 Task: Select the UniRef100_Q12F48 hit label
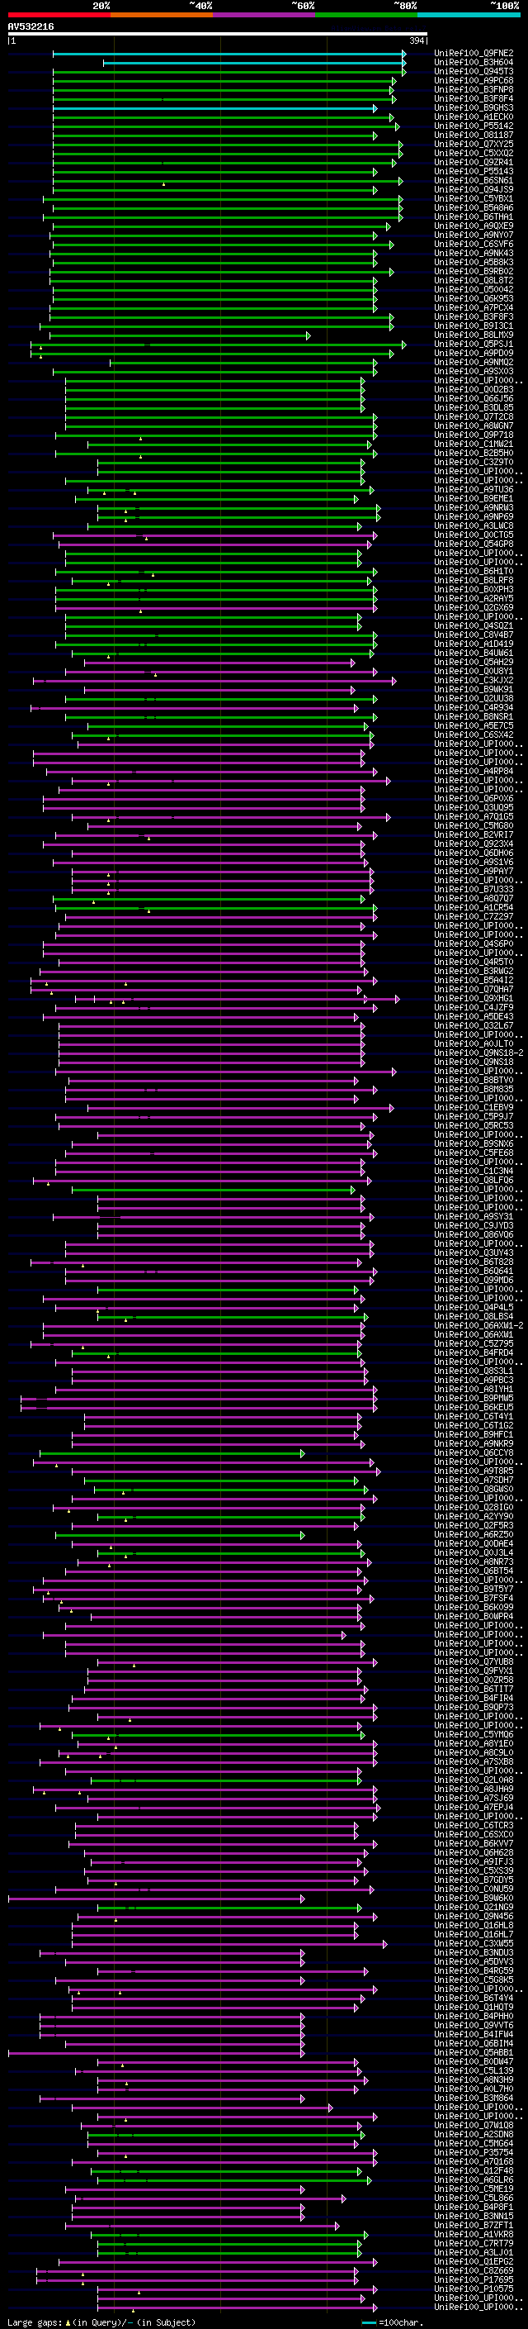point(474,2170)
